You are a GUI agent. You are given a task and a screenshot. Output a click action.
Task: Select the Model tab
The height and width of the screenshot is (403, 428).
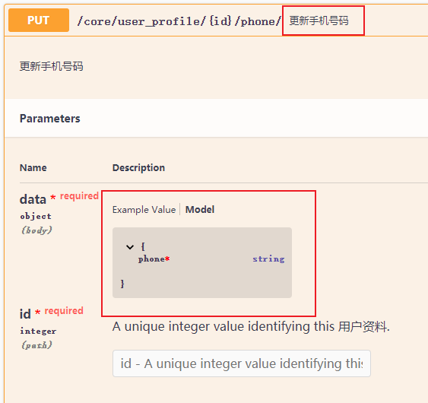pos(200,210)
